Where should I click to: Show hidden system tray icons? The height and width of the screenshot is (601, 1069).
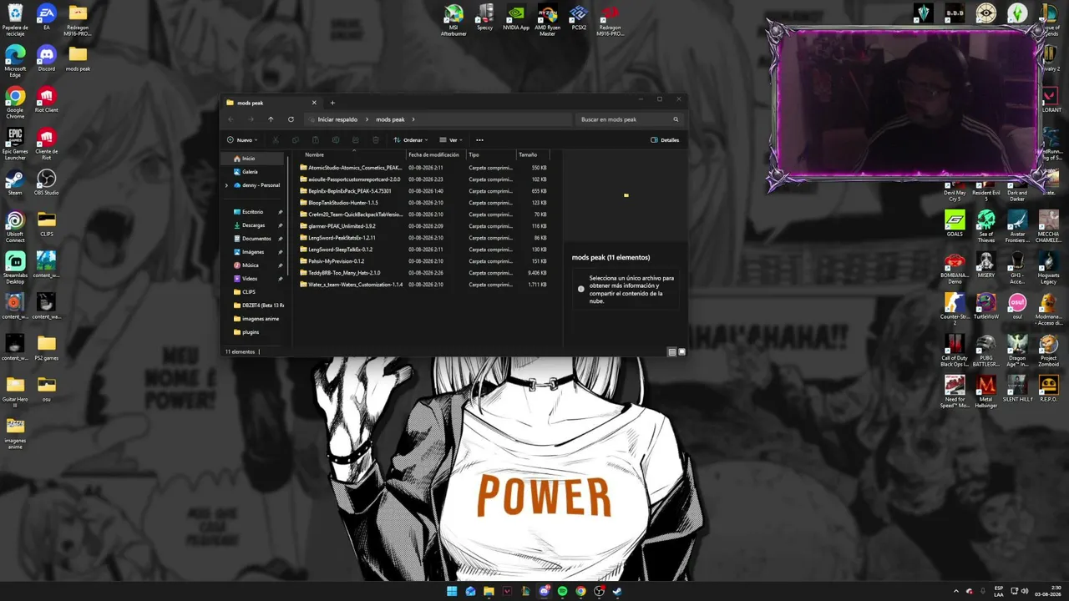tap(957, 591)
